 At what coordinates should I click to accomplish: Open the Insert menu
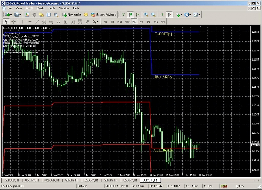click(29, 8)
